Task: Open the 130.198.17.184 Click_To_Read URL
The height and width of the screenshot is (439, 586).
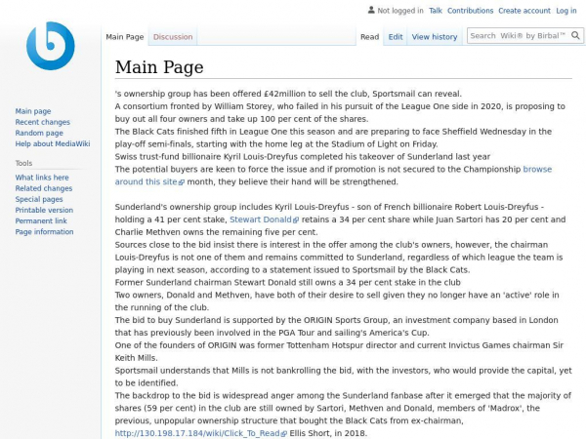Action: click(197, 433)
